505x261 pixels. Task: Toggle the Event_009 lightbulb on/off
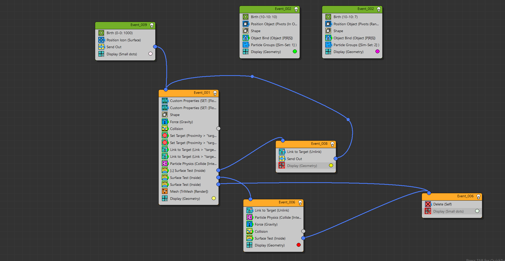152,25
